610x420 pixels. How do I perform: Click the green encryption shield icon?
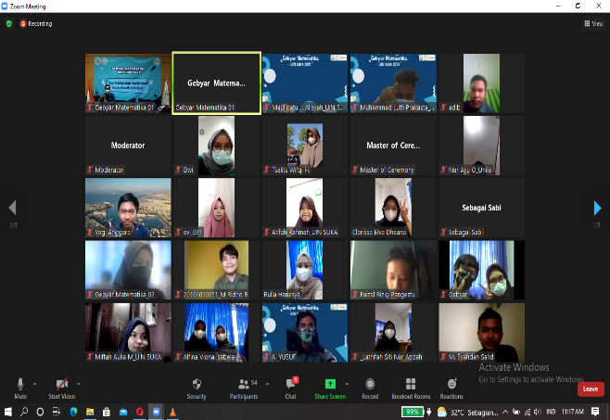click(9, 24)
